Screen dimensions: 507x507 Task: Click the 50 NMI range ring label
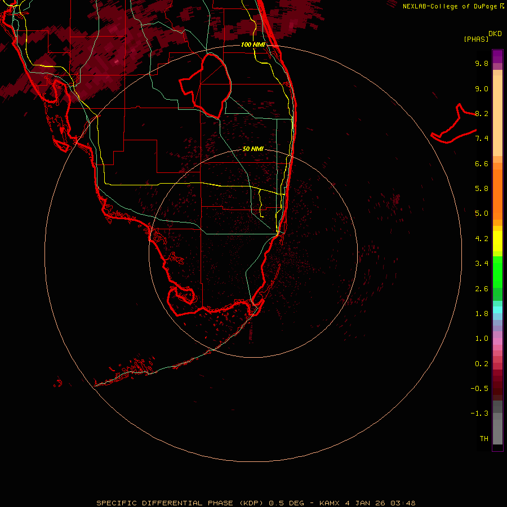point(253,149)
